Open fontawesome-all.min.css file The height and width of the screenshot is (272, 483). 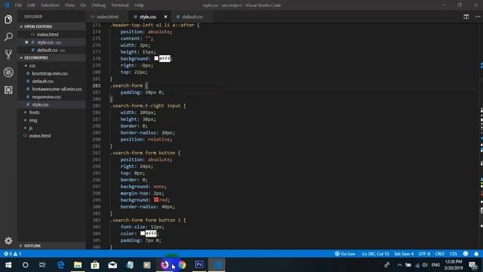tap(57, 89)
